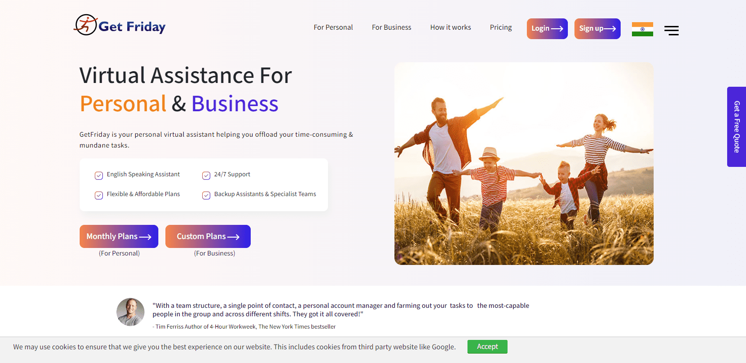The height and width of the screenshot is (363, 746).
Task: Click Tim Ferriss's profile photo
Action: 131,312
